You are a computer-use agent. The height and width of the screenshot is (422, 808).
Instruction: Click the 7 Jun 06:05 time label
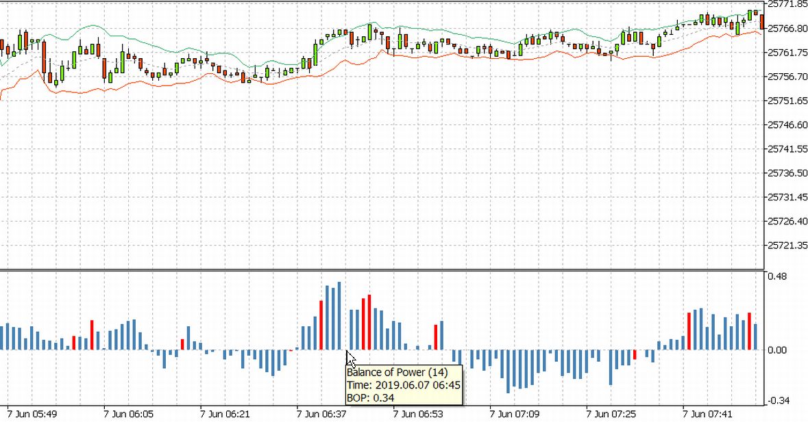pyautogui.click(x=128, y=414)
